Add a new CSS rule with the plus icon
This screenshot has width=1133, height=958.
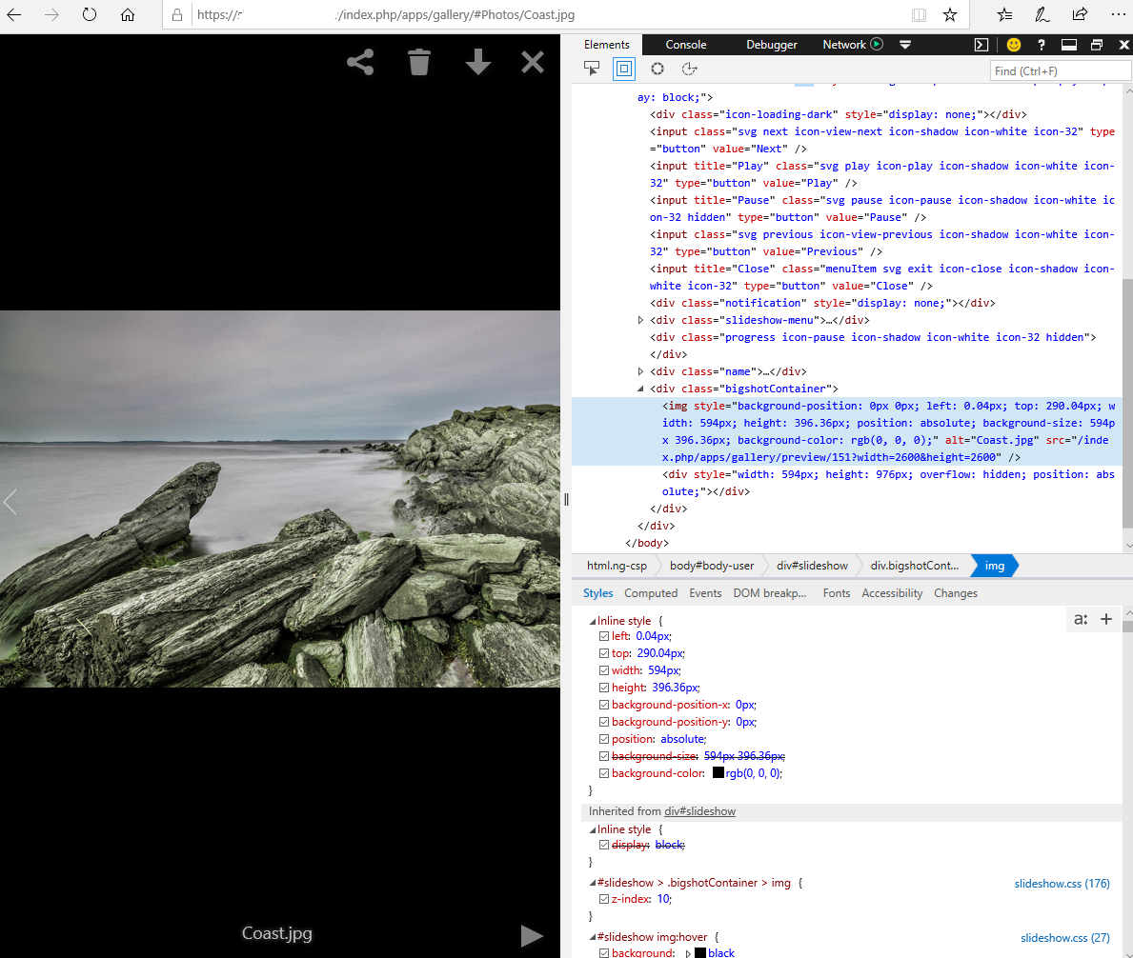pos(1106,619)
